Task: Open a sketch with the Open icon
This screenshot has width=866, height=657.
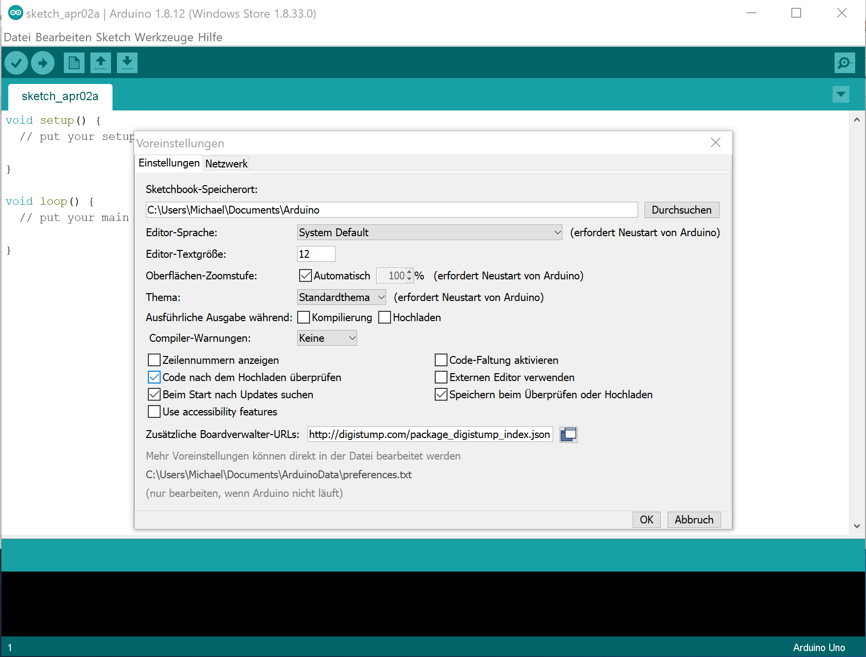Action: point(101,63)
